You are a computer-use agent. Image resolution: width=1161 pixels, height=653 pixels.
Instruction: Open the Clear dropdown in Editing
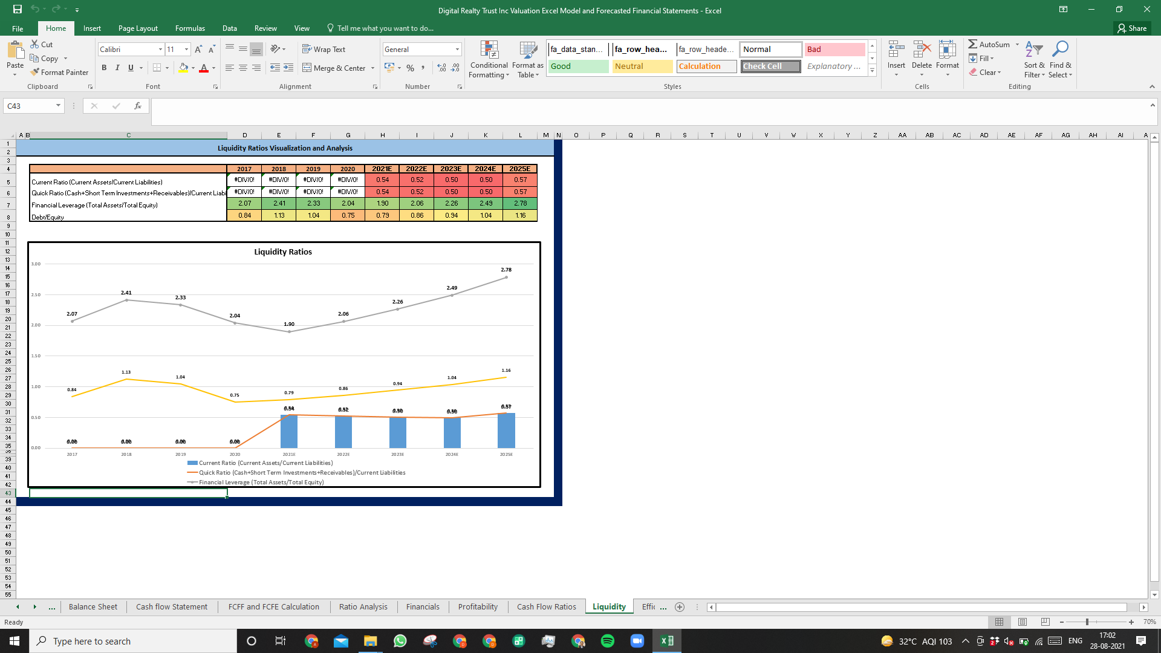[985, 72]
